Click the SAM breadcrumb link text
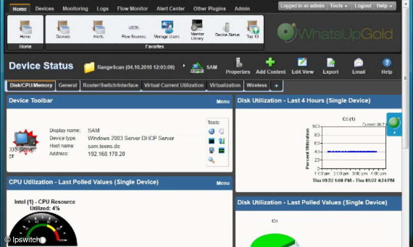The height and width of the screenshot is (247, 413). coord(212,67)
